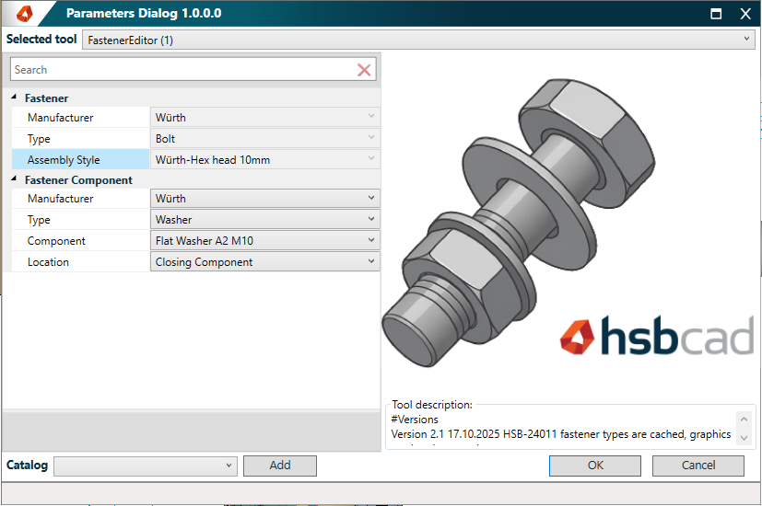Open Fastener Type Bolt dropdown
The width and height of the screenshot is (762, 506).
point(264,138)
